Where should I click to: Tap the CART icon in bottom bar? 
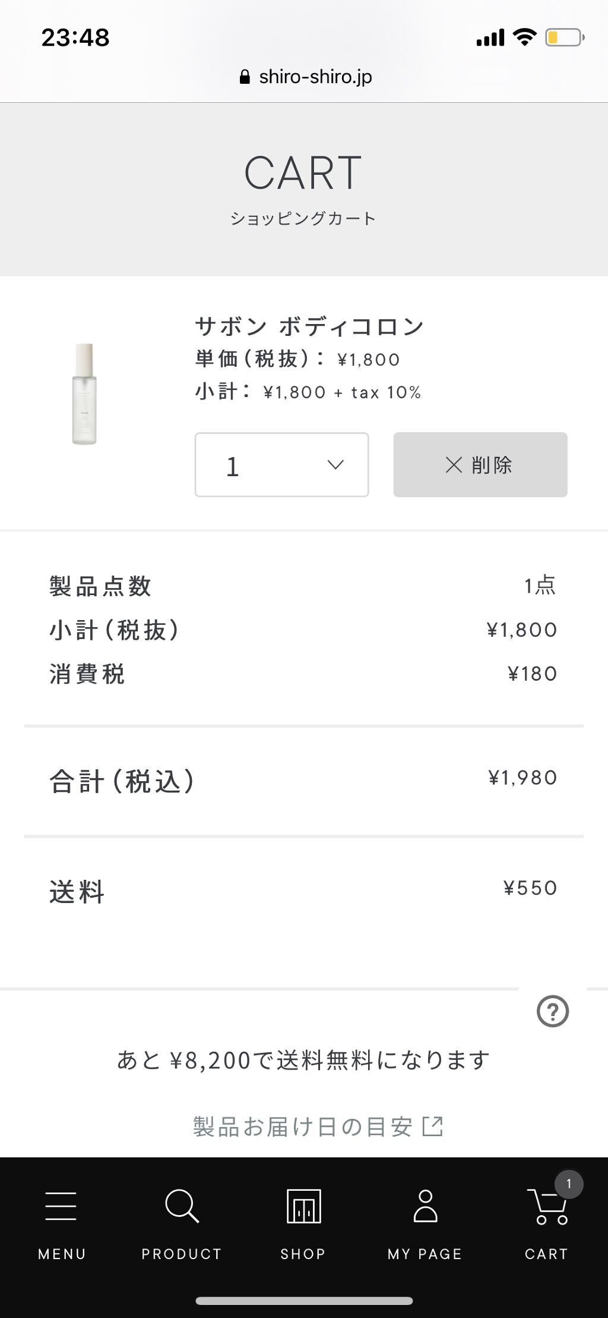point(547,1208)
